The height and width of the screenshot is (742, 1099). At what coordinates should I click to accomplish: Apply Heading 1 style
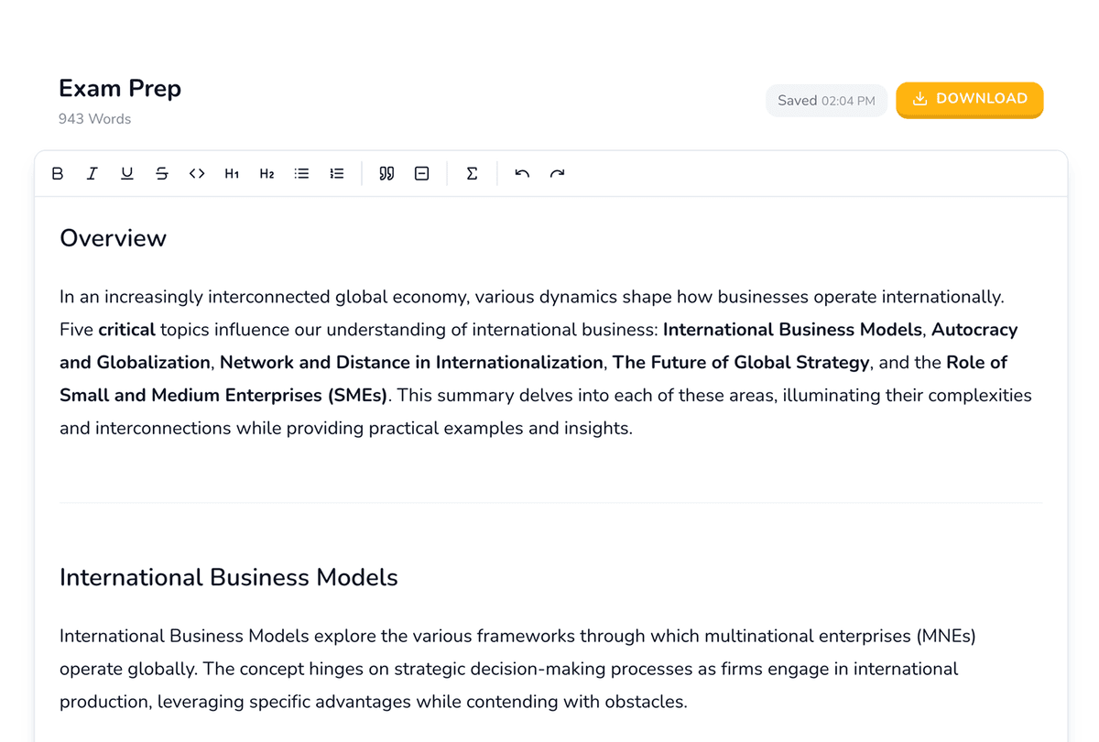point(232,173)
